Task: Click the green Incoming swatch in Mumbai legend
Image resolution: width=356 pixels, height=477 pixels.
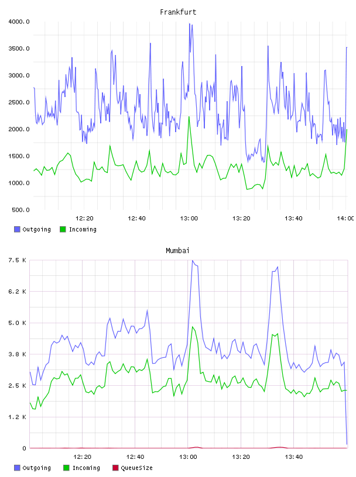Action: (x=66, y=468)
